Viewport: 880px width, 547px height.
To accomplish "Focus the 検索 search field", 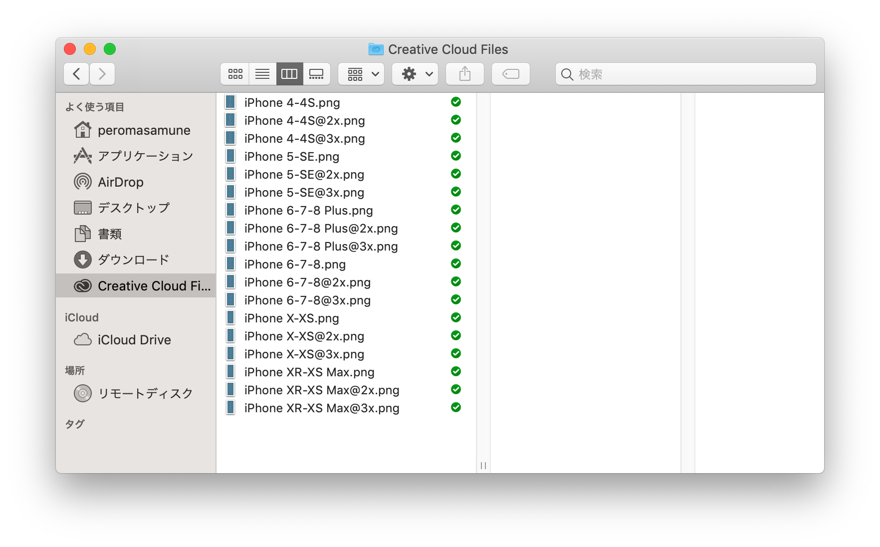I will coord(686,74).
